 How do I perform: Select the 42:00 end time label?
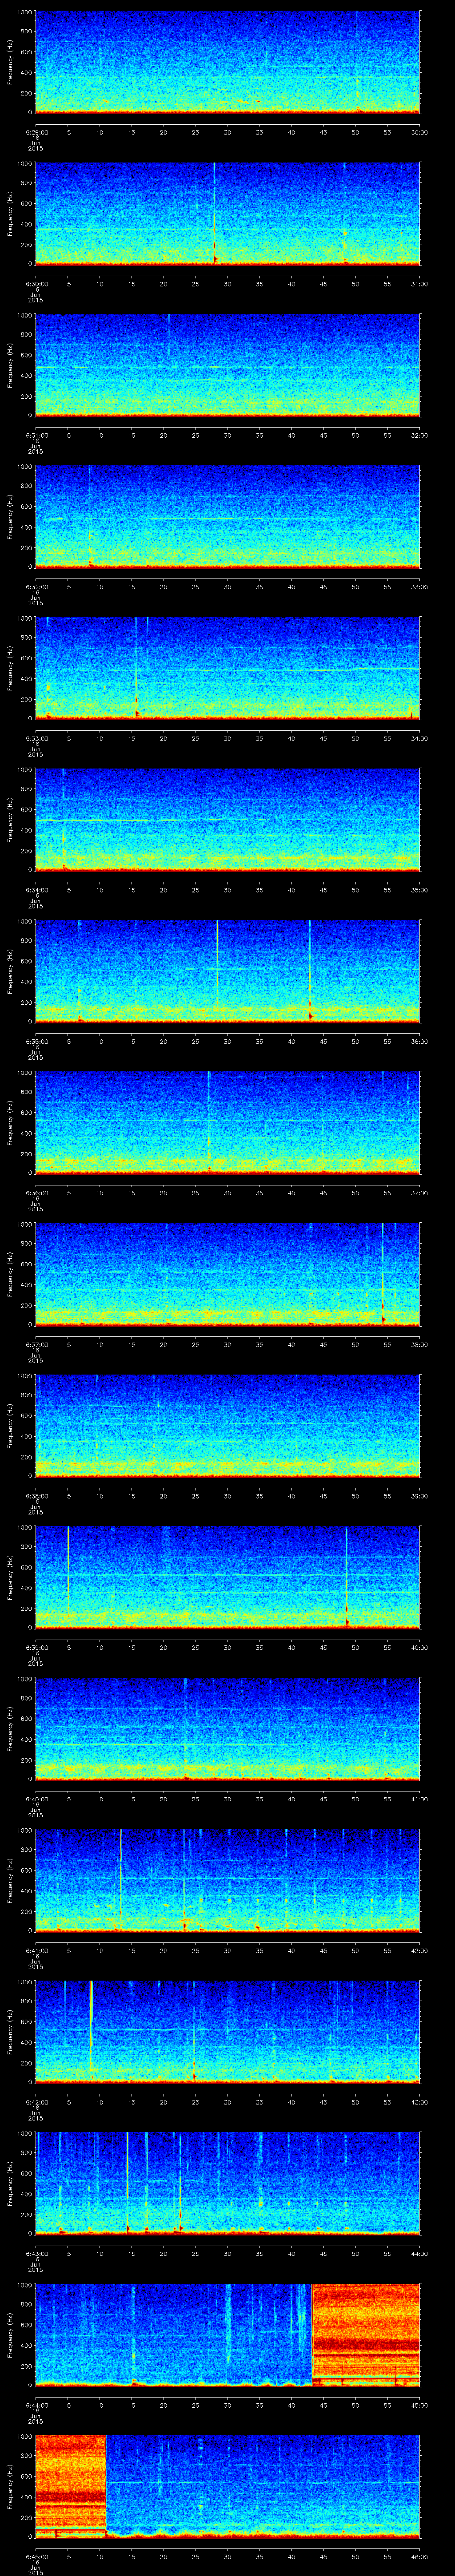(x=420, y=1949)
